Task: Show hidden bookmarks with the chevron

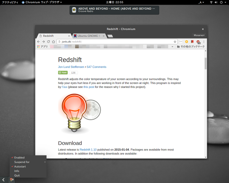Action: tap(172, 46)
